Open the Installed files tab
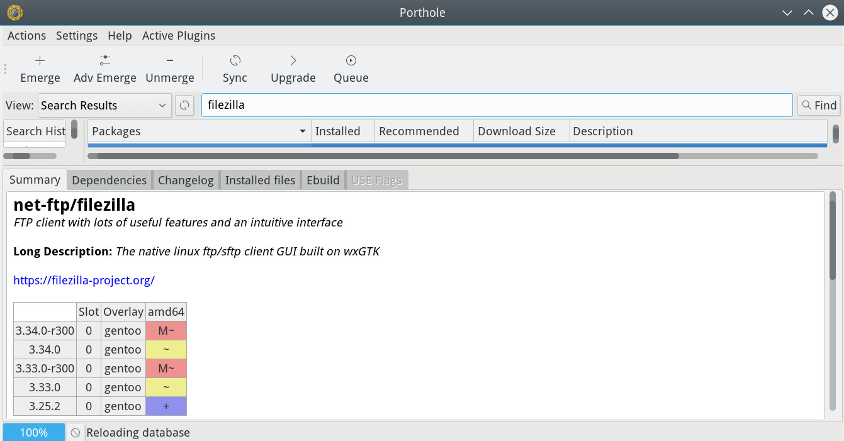Viewport: 844px width, 441px height. click(x=260, y=181)
